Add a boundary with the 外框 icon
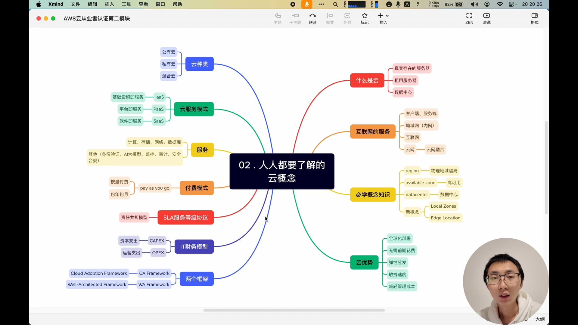The width and height of the screenshot is (578, 325). coord(347,18)
